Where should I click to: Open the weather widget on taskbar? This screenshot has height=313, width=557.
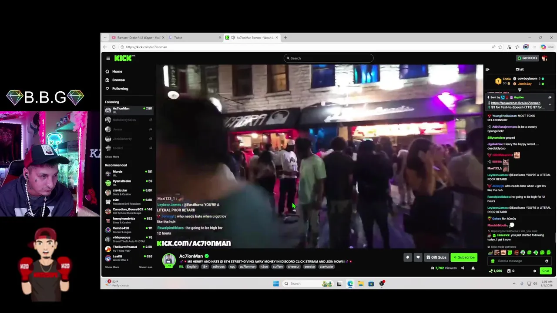pos(118,283)
